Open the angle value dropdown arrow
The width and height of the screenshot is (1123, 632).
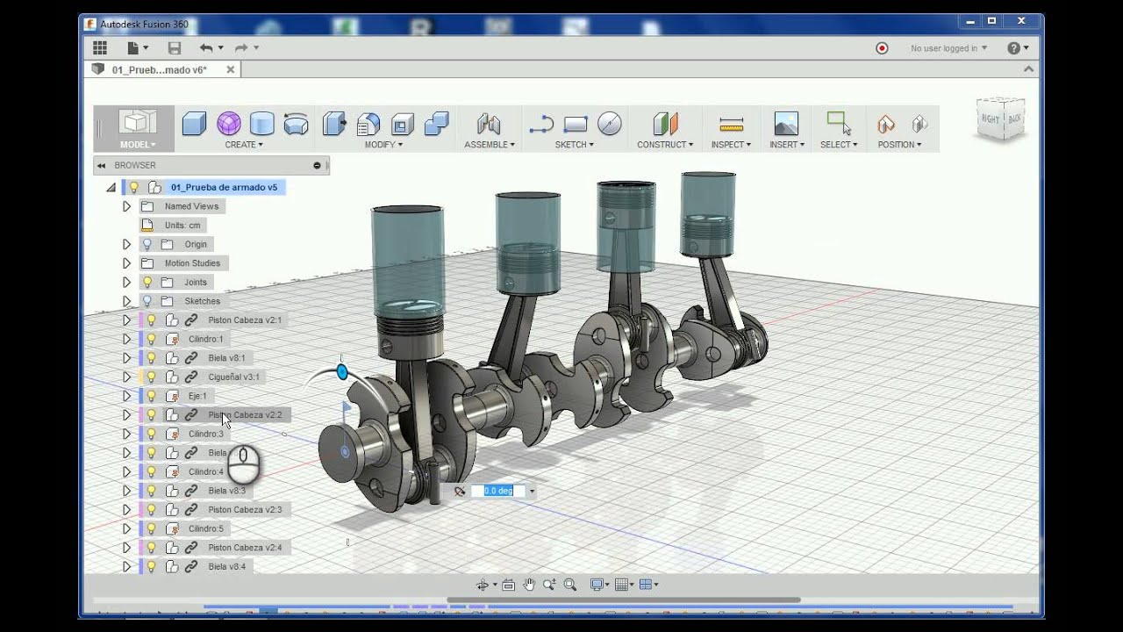[x=532, y=492]
